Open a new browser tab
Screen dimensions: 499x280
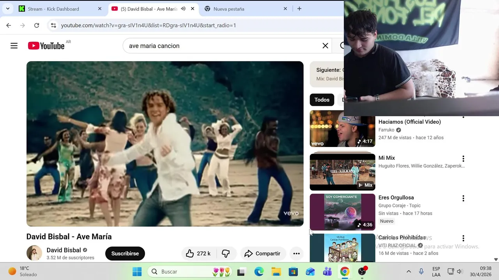[x=299, y=9]
